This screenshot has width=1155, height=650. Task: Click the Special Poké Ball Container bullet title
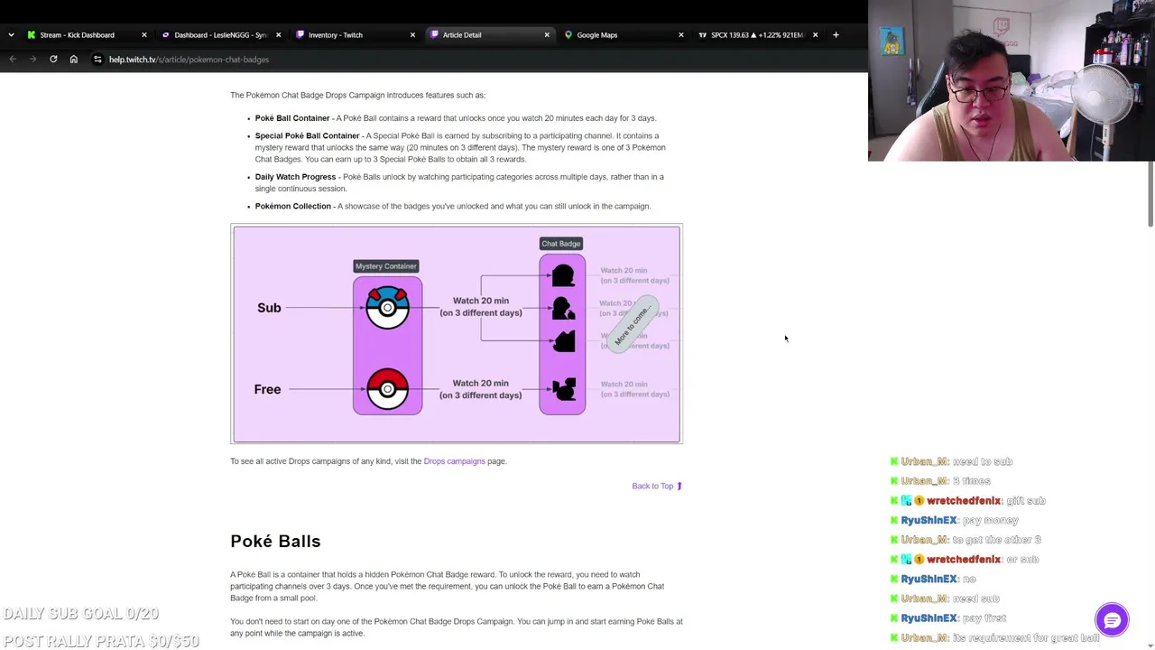coord(307,135)
